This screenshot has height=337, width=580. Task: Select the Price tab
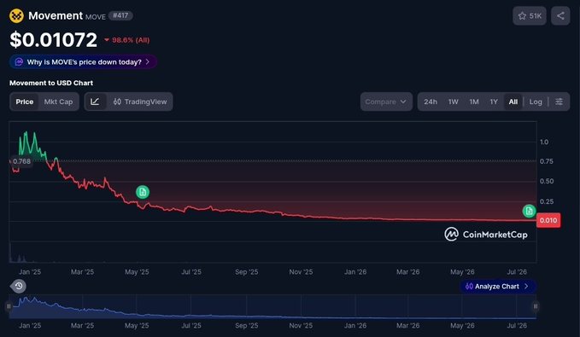pyautogui.click(x=25, y=102)
